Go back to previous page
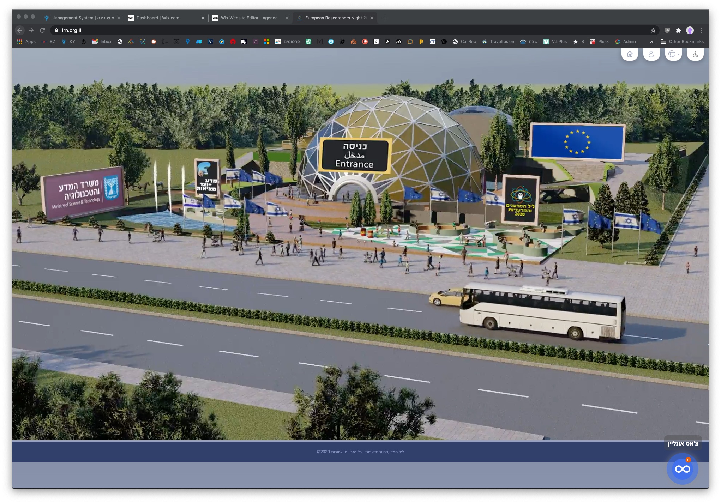Screen dimensions: 721x503 tap(20, 30)
